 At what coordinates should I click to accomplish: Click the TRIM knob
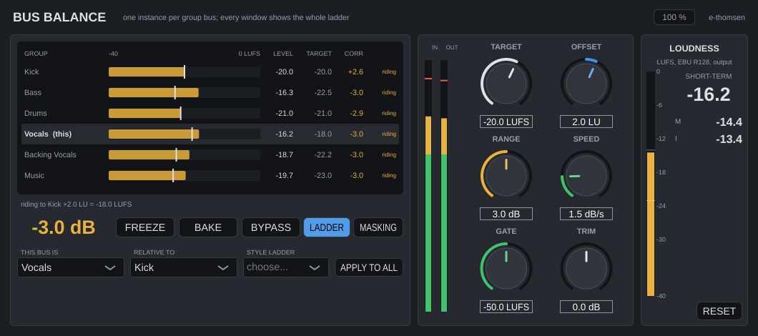click(586, 267)
